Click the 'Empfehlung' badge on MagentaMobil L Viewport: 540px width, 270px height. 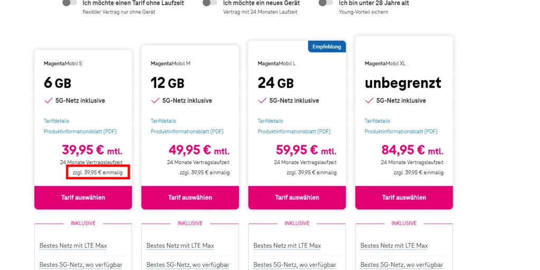[326, 46]
